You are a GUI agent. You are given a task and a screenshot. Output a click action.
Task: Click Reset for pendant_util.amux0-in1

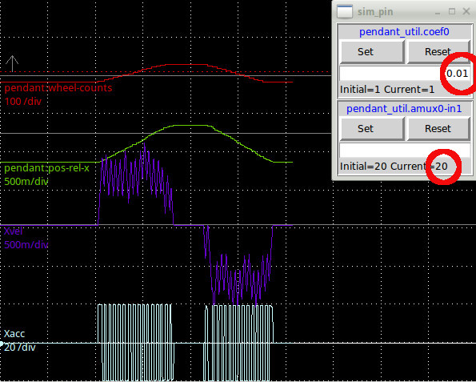[x=438, y=129]
